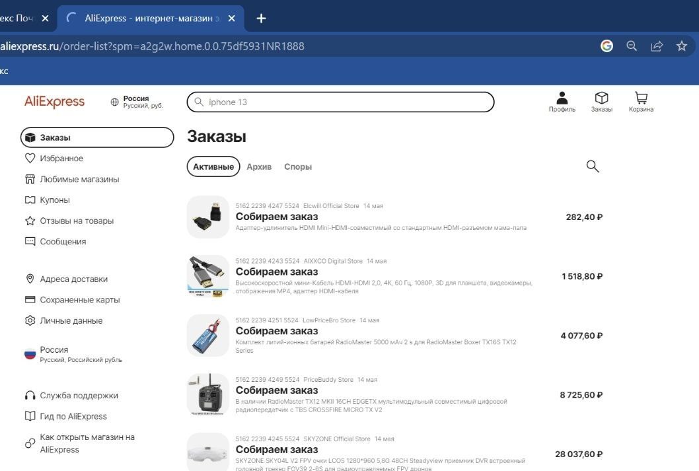The image size is (699, 471).
Task: Focus the iphone 13 search field
Action: point(341,102)
